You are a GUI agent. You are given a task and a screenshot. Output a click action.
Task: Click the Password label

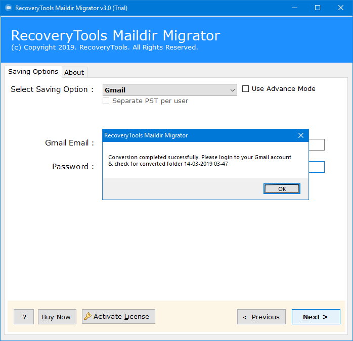click(x=73, y=167)
